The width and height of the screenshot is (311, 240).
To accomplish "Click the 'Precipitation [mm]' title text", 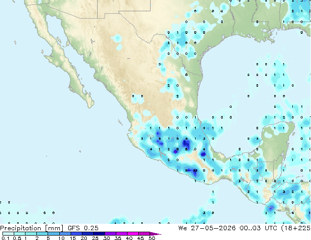I will (32, 228).
